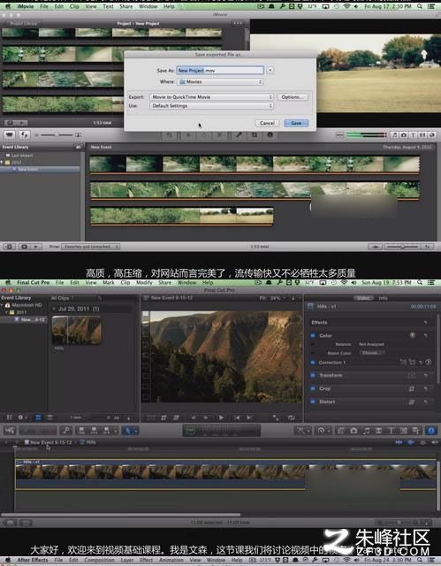Open the Use Default Settings dropdown
Screen dimensions: 441x566
pyautogui.click(x=211, y=106)
